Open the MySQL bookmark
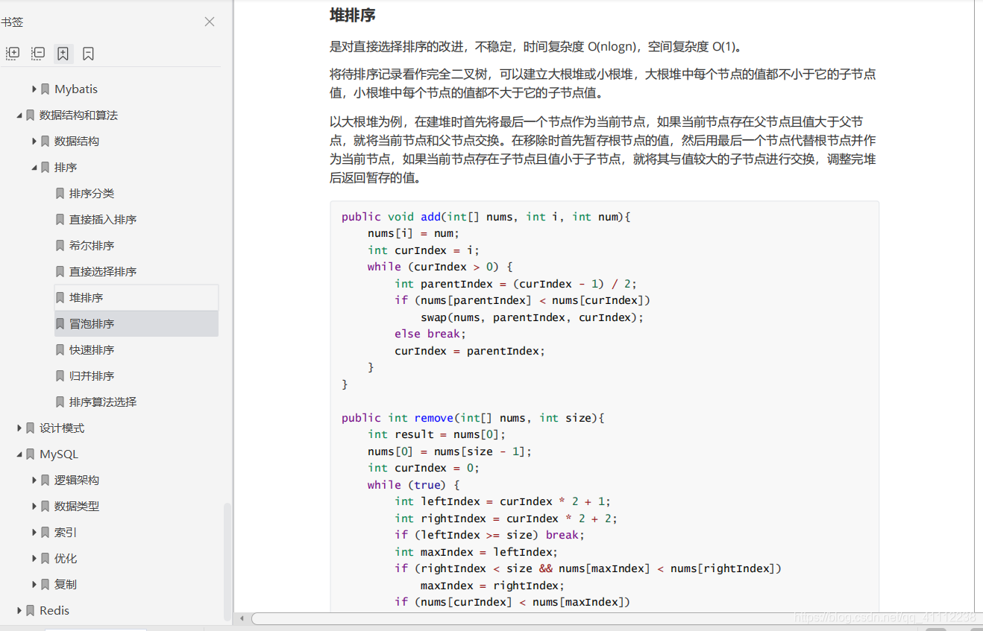The image size is (983, 631). point(59,454)
